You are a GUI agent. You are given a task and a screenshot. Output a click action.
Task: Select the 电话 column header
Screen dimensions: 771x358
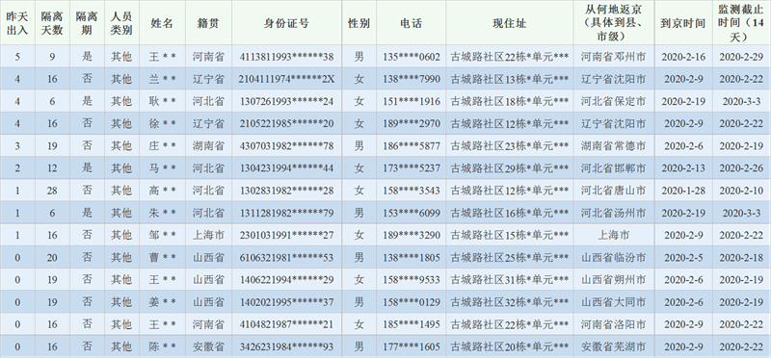click(412, 23)
